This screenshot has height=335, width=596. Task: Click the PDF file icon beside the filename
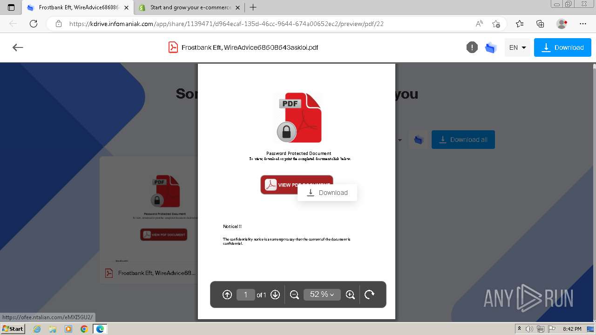click(173, 47)
